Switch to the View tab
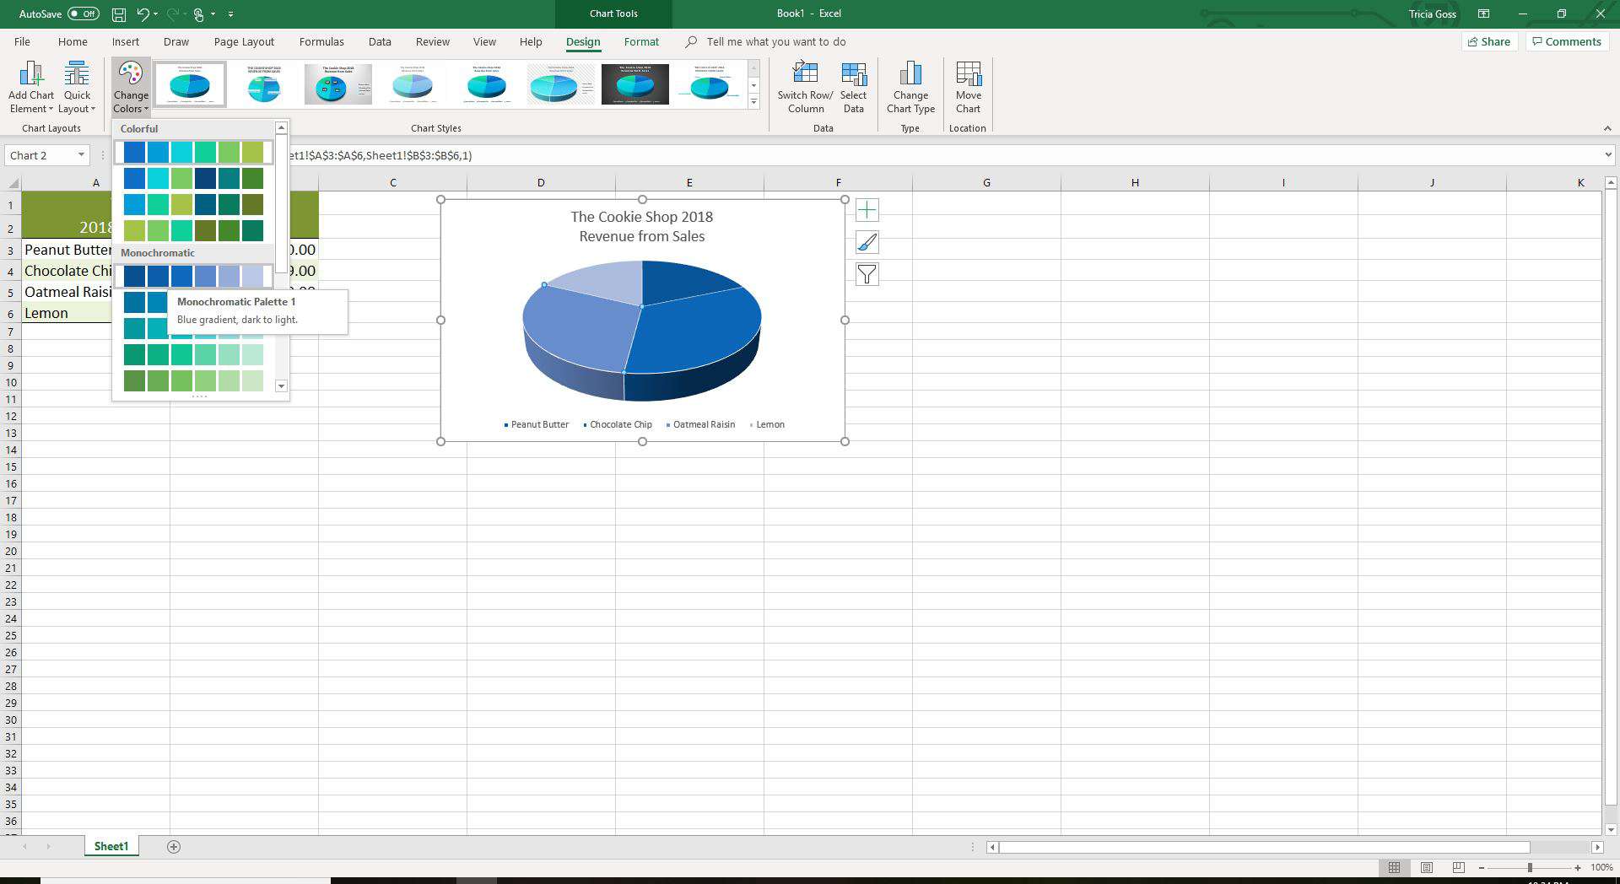Image resolution: width=1620 pixels, height=884 pixels. tap(484, 41)
